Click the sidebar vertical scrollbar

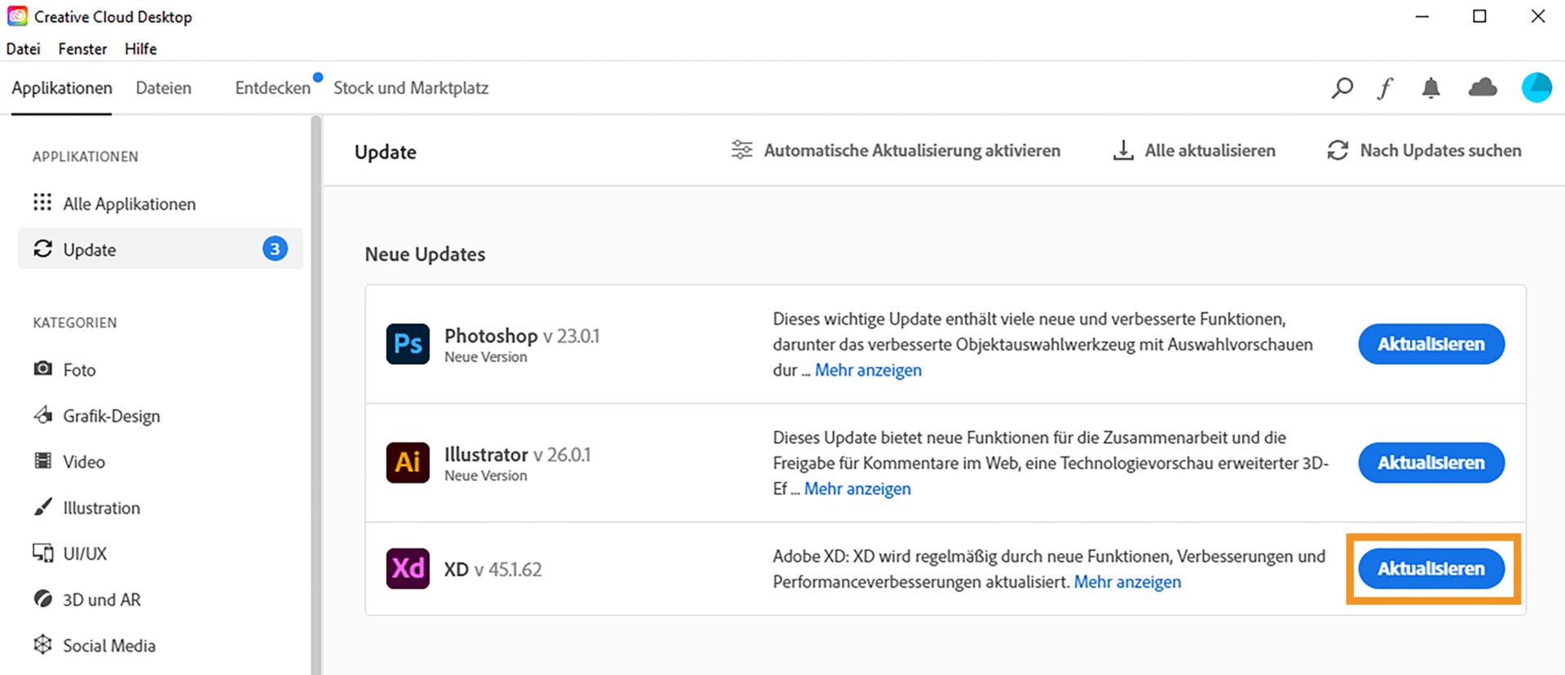tap(316, 395)
